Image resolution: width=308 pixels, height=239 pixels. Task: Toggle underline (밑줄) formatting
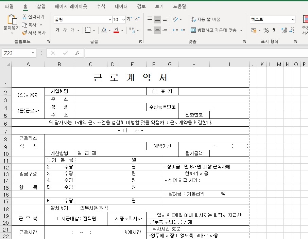click(72, 30)
